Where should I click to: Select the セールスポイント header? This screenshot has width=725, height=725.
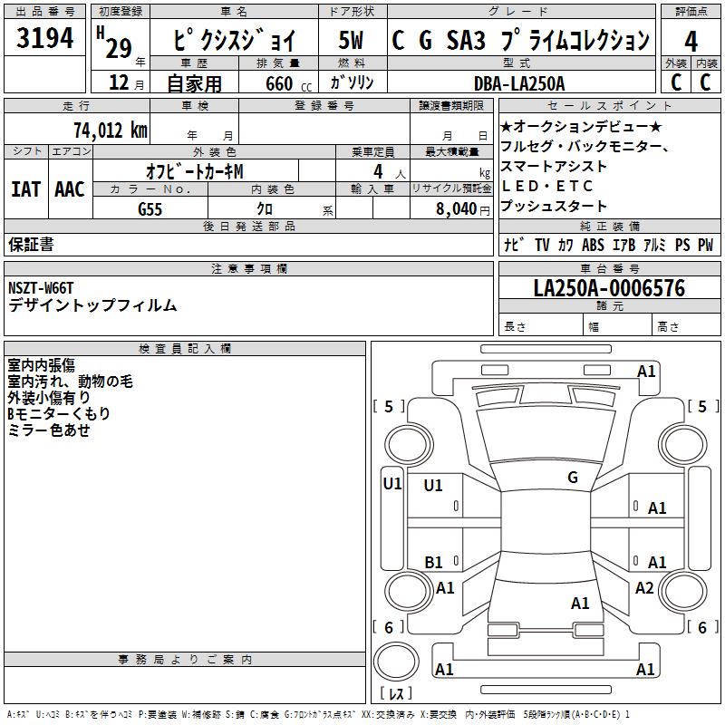pyautogui.click(x=609, y=105)
